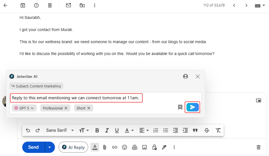Screen dimensions: 269x156
Task: Insert files using Google Drive icon
Action: pos(134,147)
